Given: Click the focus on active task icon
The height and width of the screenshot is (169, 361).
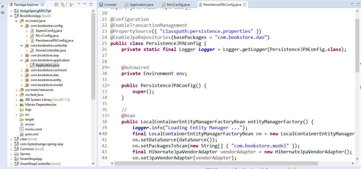Looking at the screenshot, I should 71,4.
